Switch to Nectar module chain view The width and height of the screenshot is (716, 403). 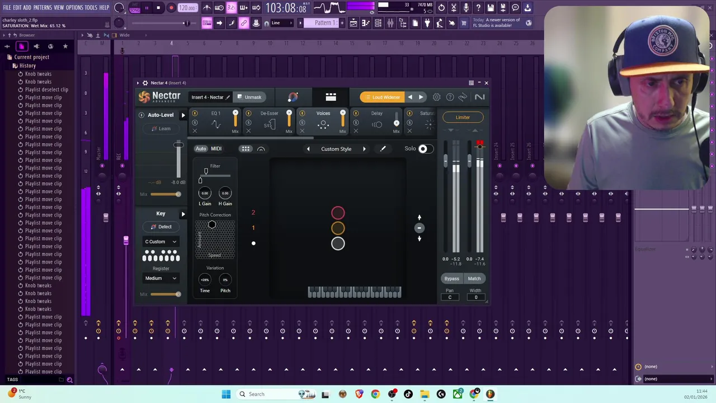coord(331,97)
